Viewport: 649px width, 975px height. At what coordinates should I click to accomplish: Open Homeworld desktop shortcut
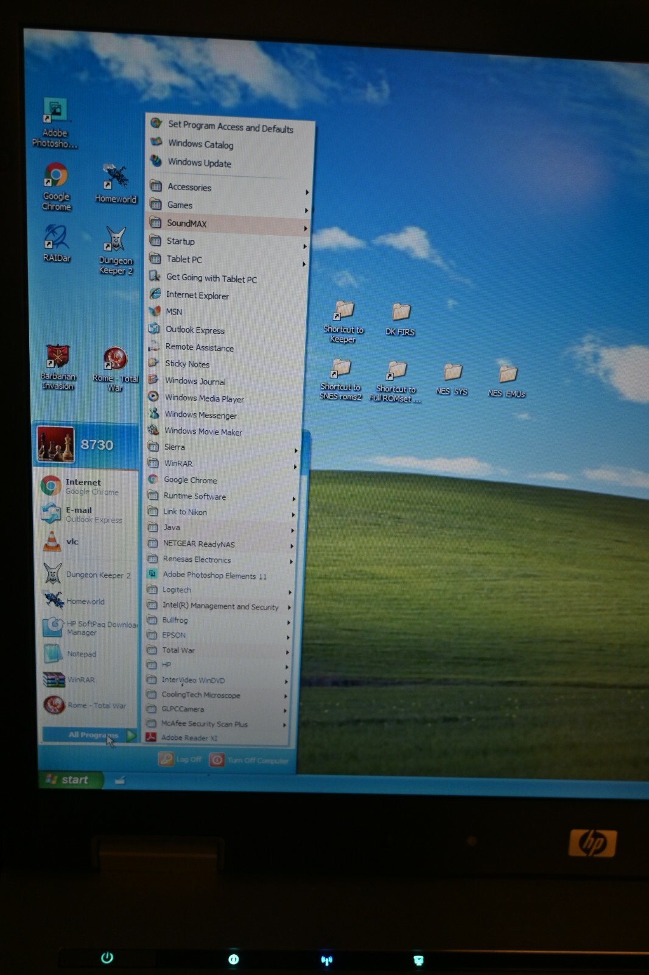point(115,183)
